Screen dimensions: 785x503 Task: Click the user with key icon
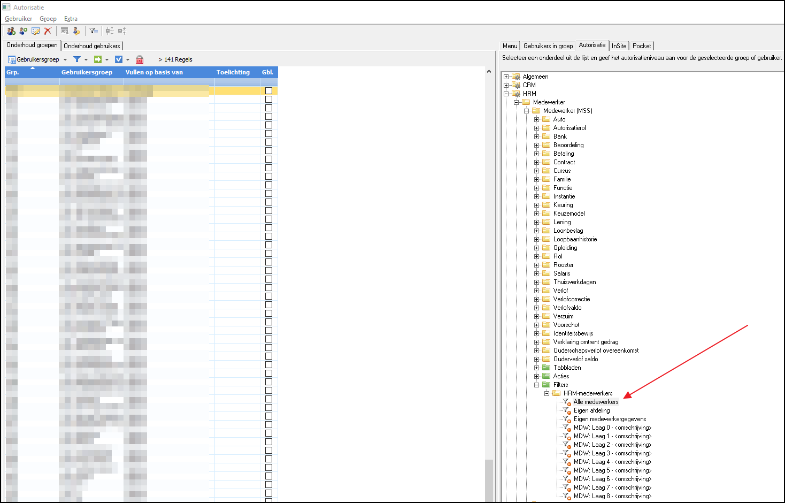(76, 31)
